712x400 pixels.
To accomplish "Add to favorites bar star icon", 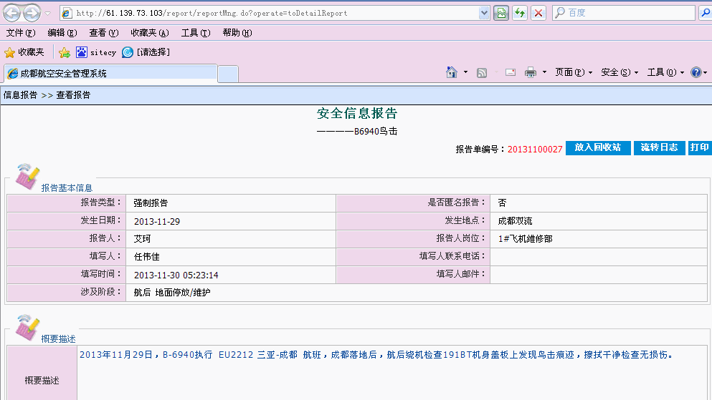I will 65,52.
